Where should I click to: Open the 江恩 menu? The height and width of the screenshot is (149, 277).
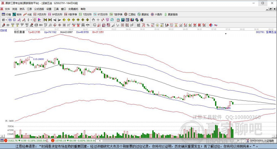[x=29, y=9]
